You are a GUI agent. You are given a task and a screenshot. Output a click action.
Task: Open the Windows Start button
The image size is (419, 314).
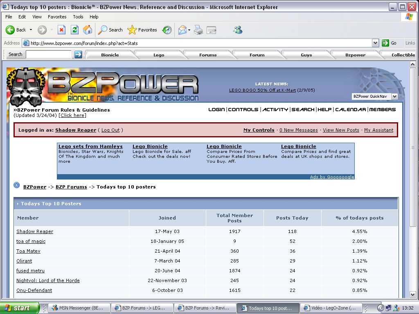[20, 308]
